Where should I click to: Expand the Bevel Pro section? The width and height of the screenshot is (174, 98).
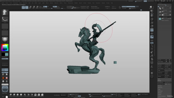click(160, 88)
